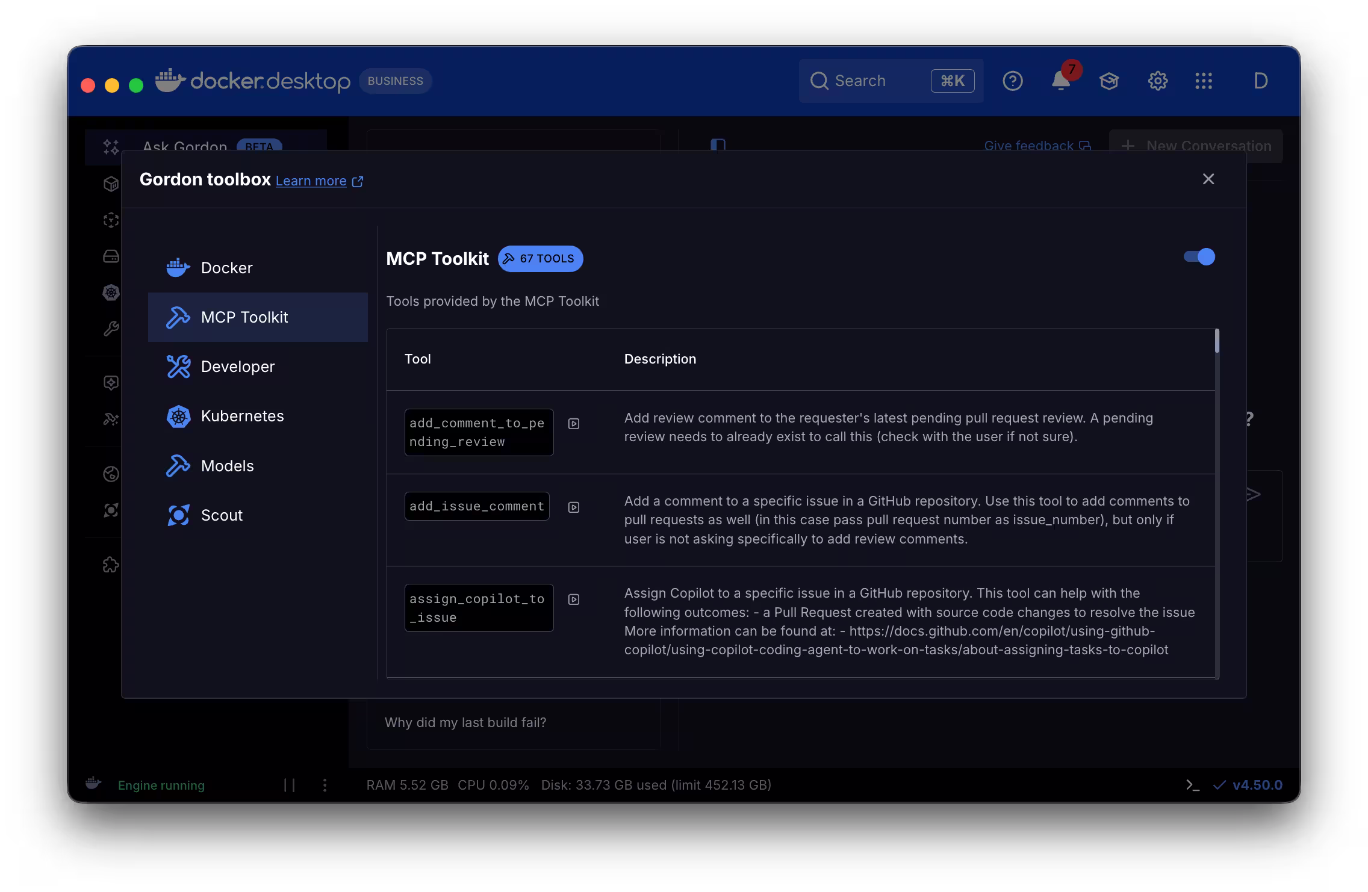Open the apps grid icon in the header
The image size is (1368, 892).
tap(1203, 81)
